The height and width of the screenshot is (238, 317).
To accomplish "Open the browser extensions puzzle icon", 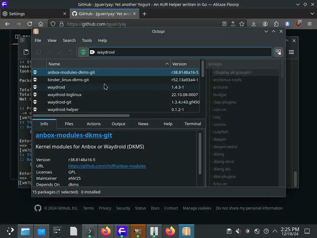I will pos(276,24).
